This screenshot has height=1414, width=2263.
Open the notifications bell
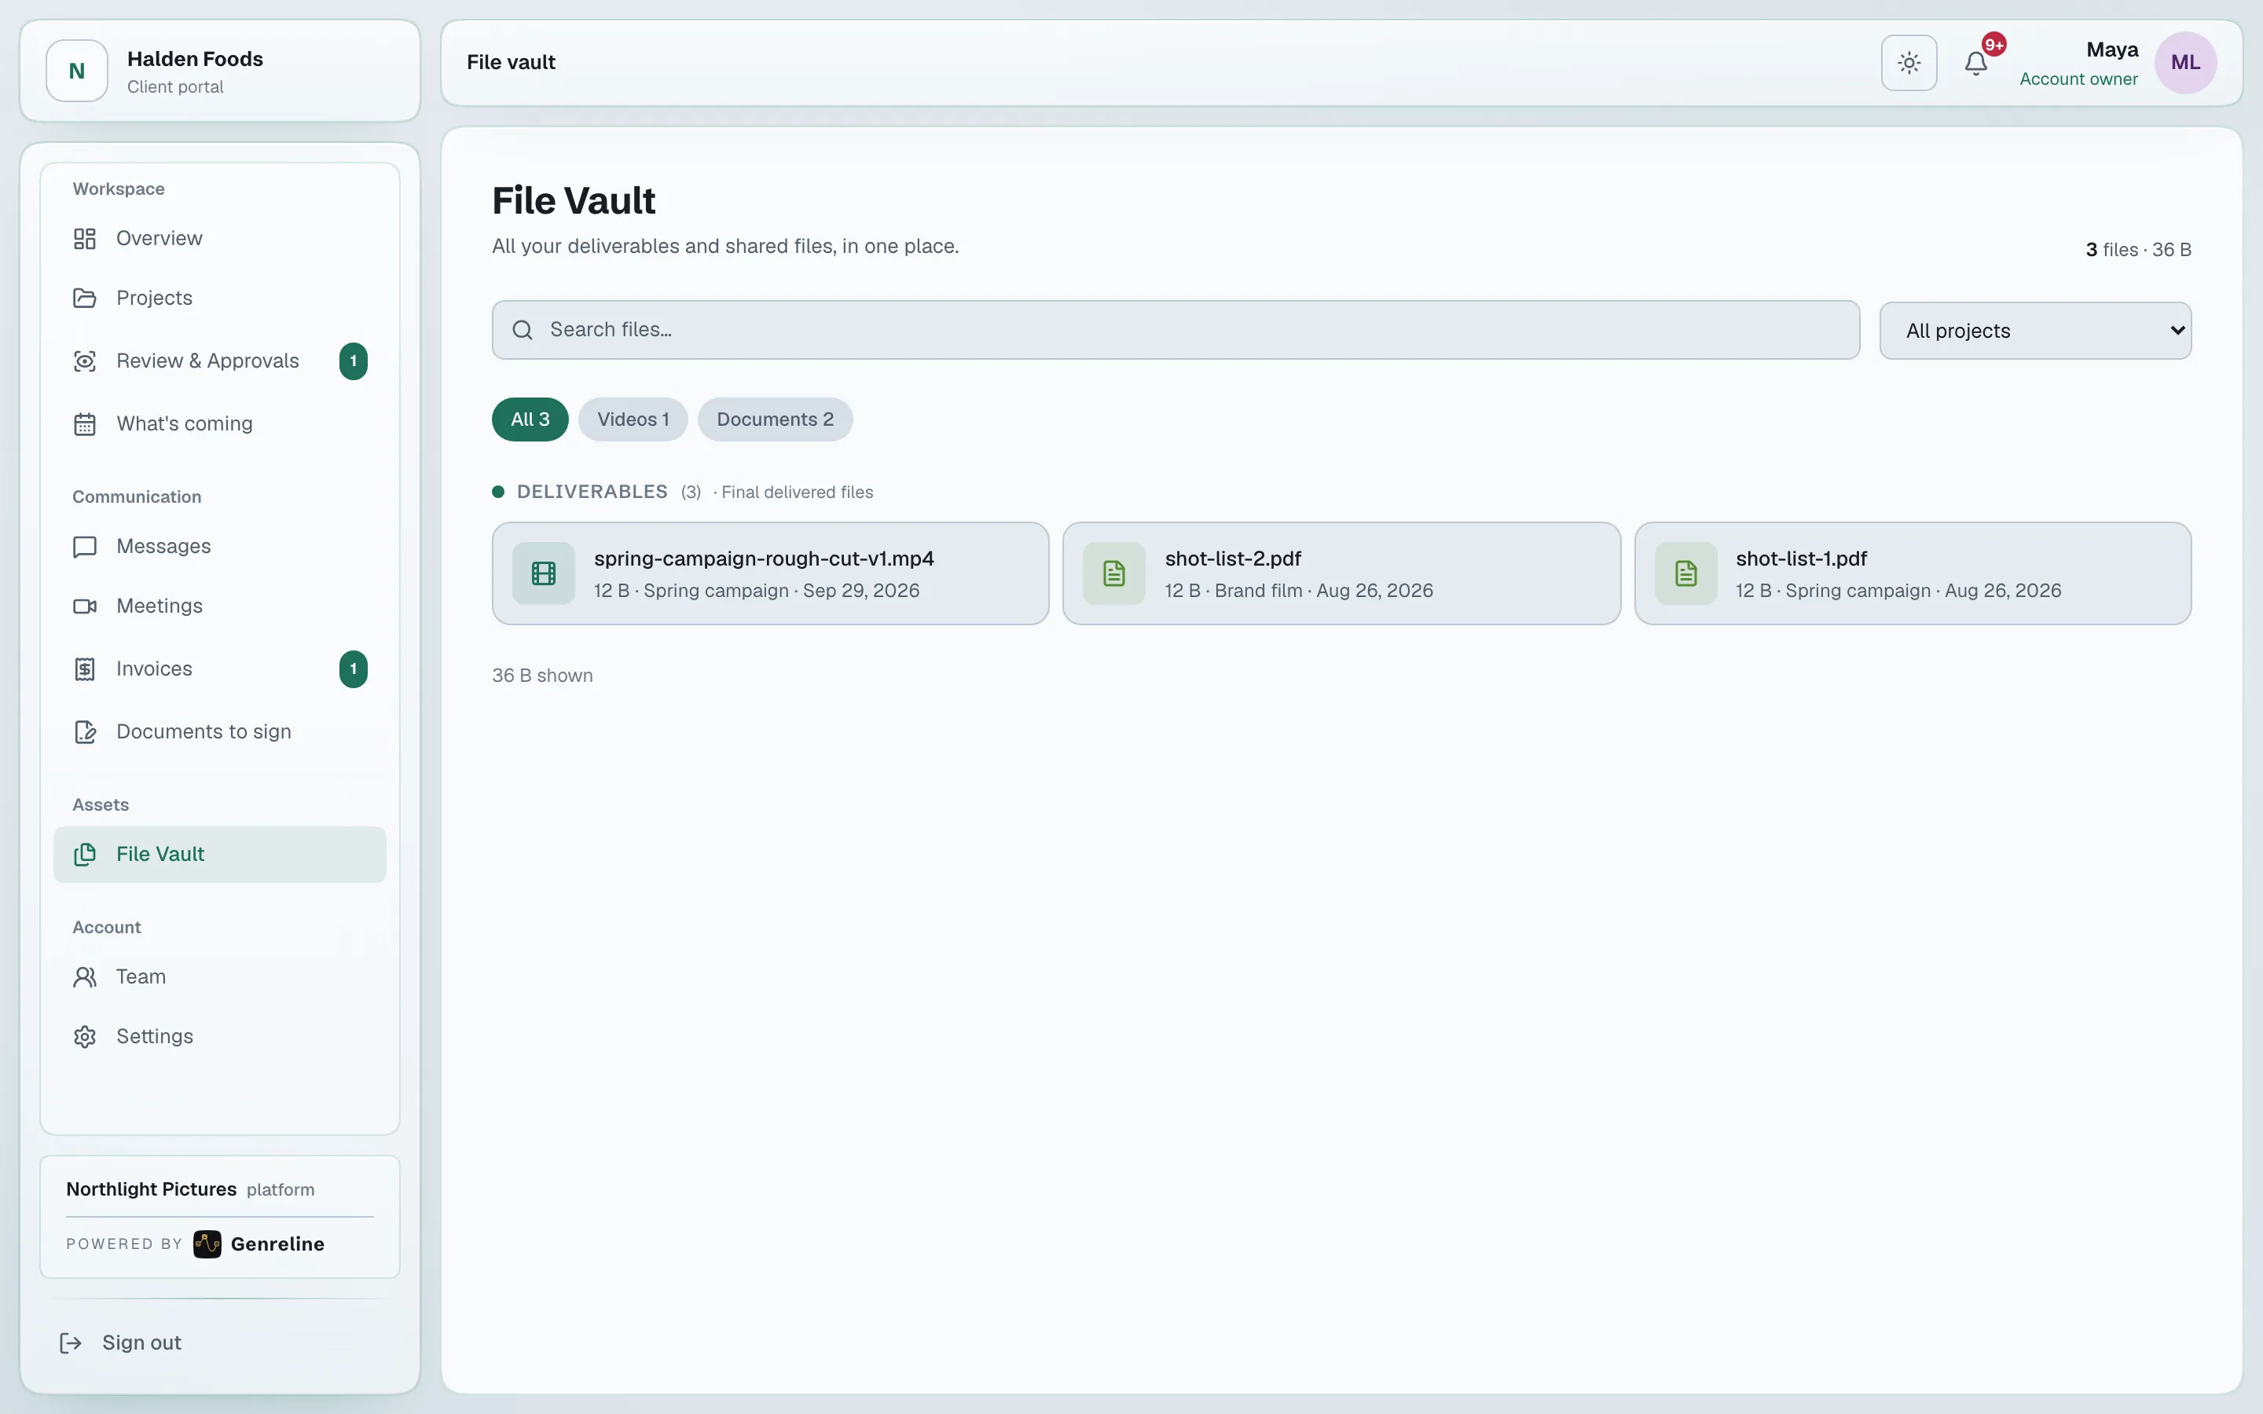tap(1976, 63)
